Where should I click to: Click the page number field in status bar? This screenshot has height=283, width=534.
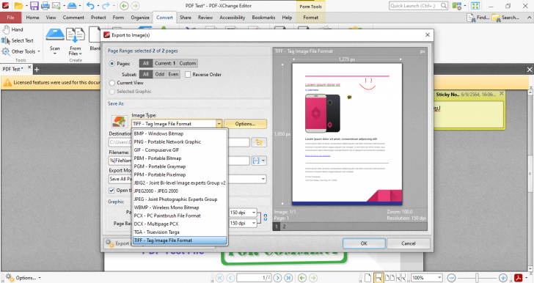(254, 278)
